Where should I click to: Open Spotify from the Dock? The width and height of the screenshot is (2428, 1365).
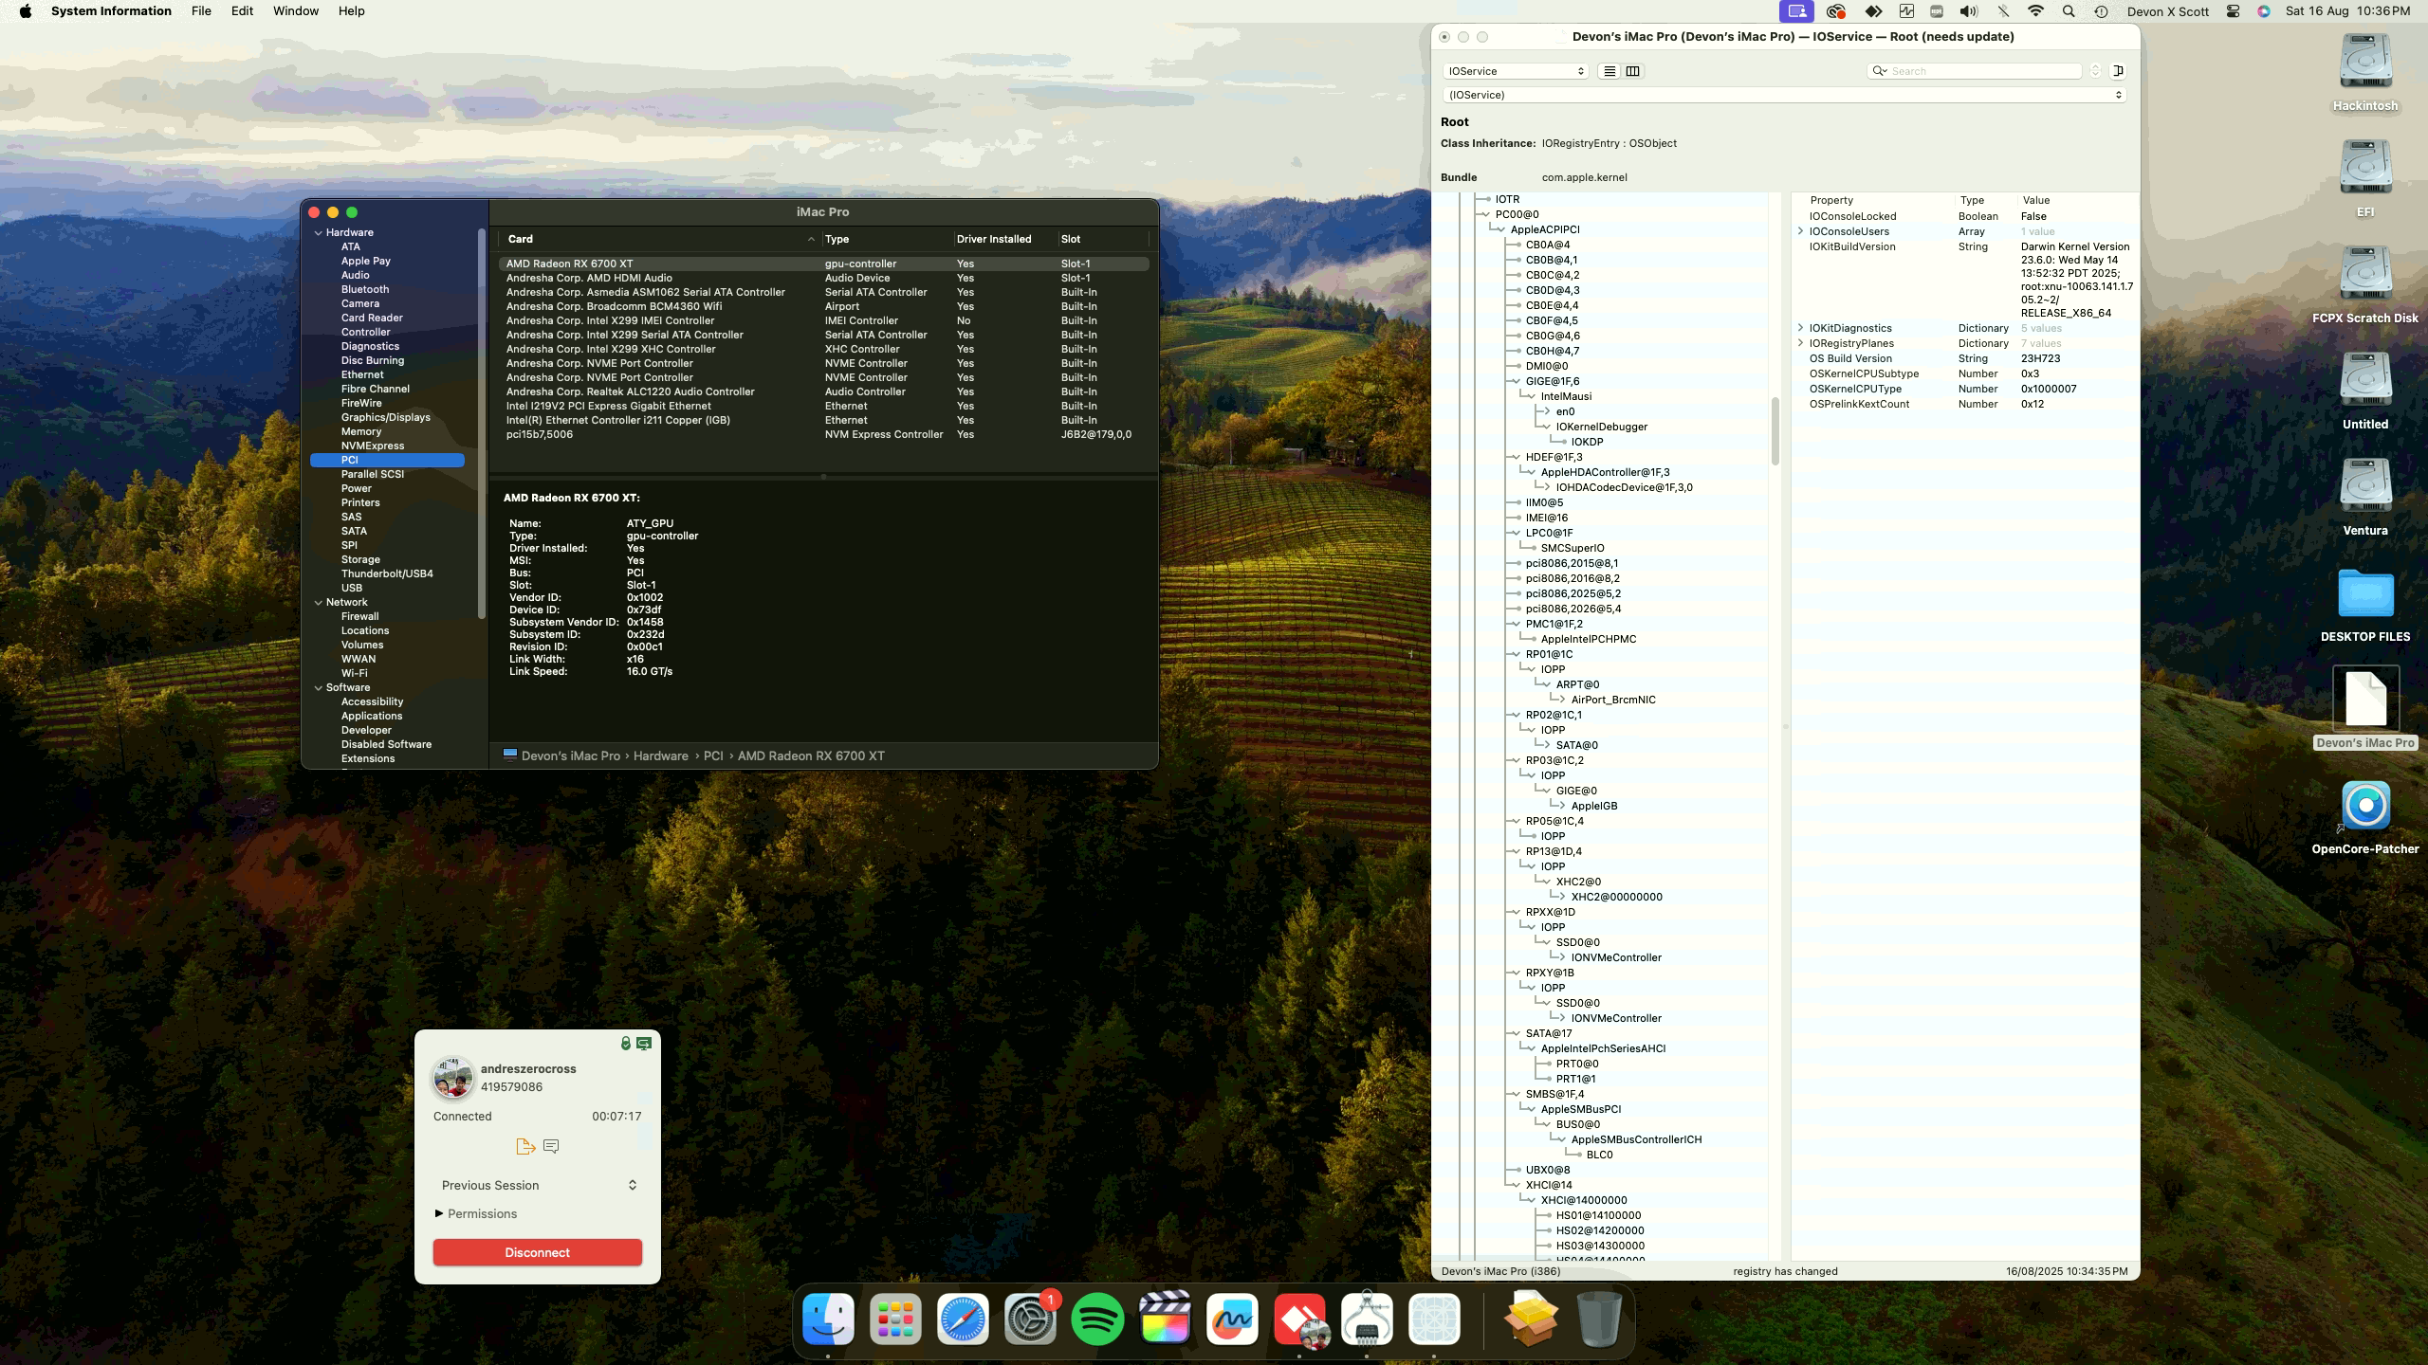click(1097, 1319)
